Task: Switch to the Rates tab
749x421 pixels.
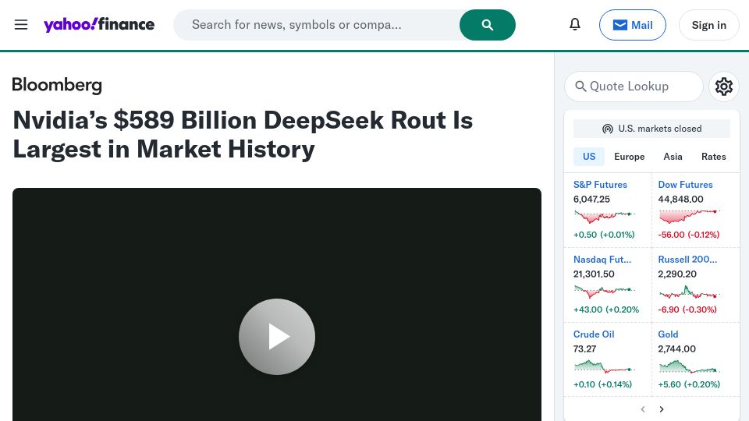Action: pos(714,157)
